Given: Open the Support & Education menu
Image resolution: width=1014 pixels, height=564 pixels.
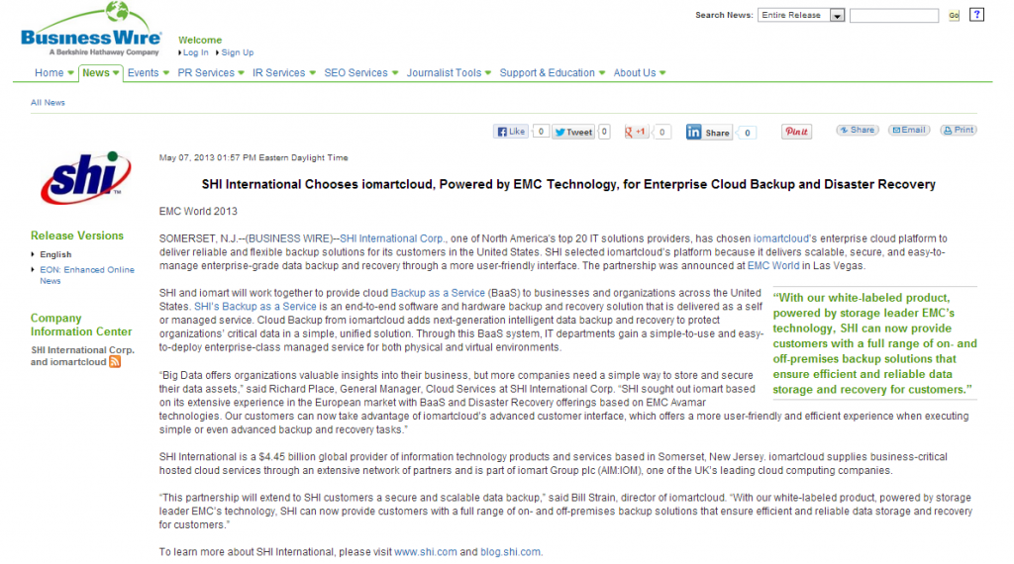Looking at the screenshot, I should pos(553,73).
